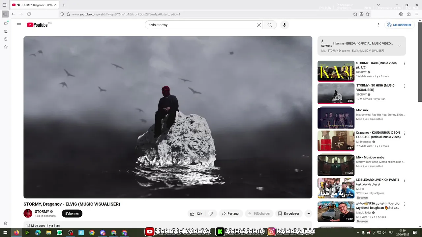Open options for My friend bought an video
422x237 pixels.
point(404,204)
